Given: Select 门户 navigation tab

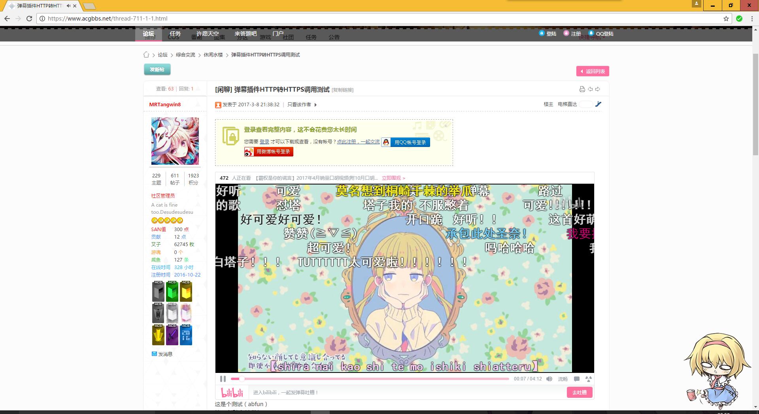Looking at the screenshot, I should [x=278, y=34].
